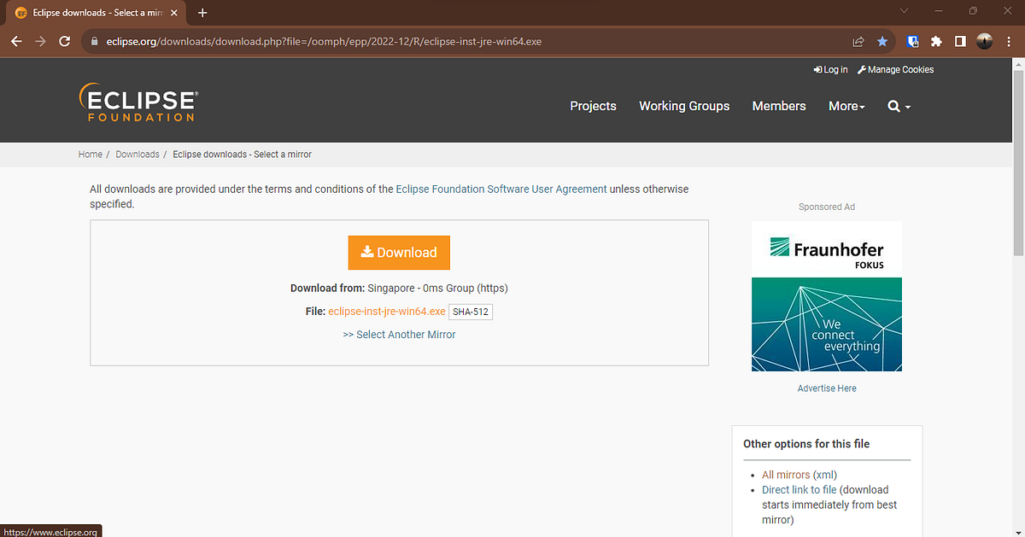Open the Eclipse site search magnifier
This screenshot has height=537, width=1025.
pos(893,106)
